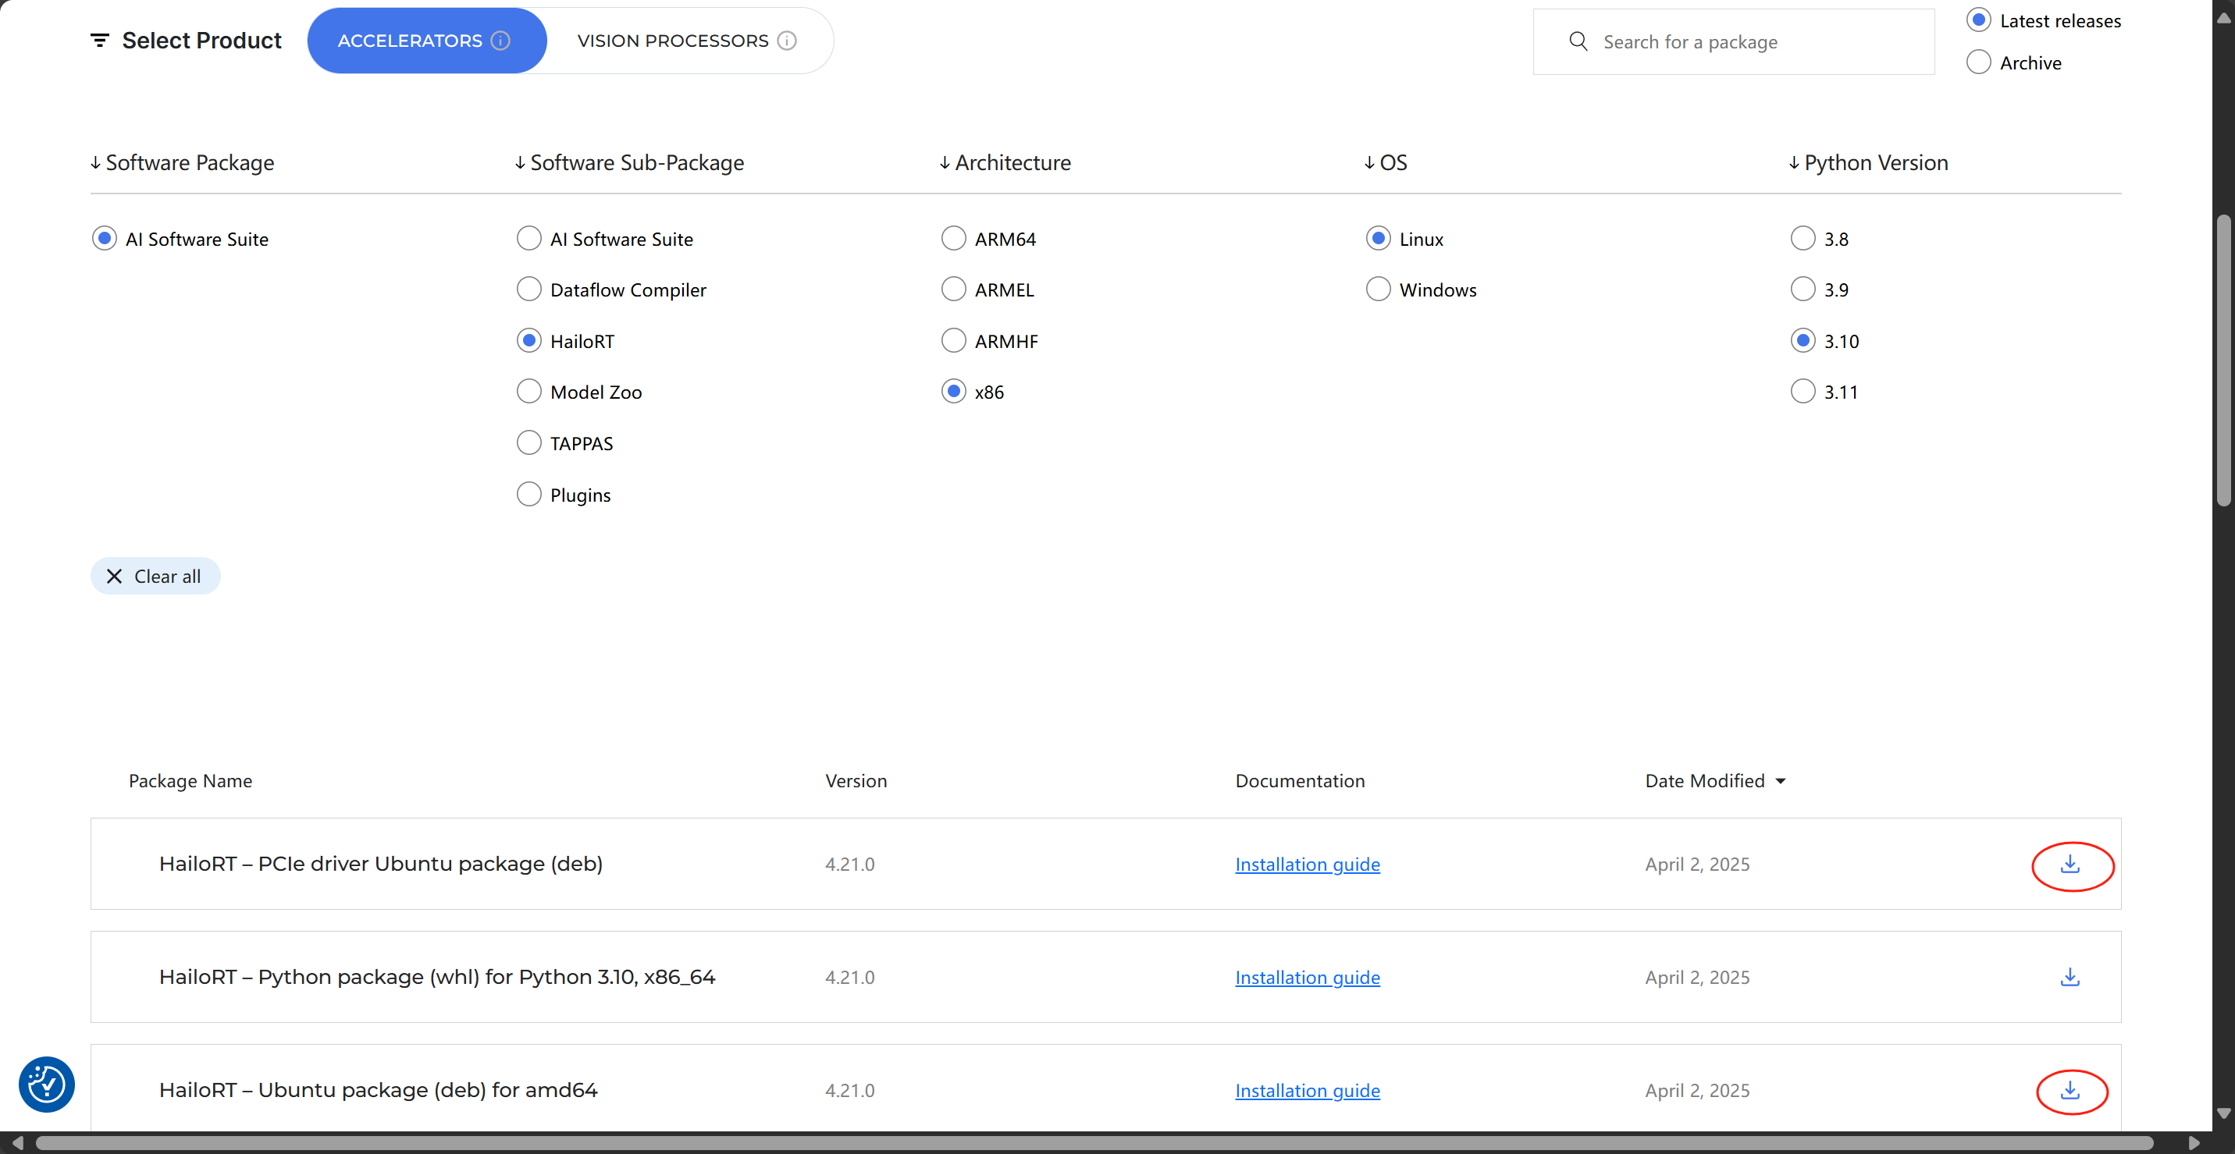
Task: Select the Accelerators tab
Action: point(427,41)
